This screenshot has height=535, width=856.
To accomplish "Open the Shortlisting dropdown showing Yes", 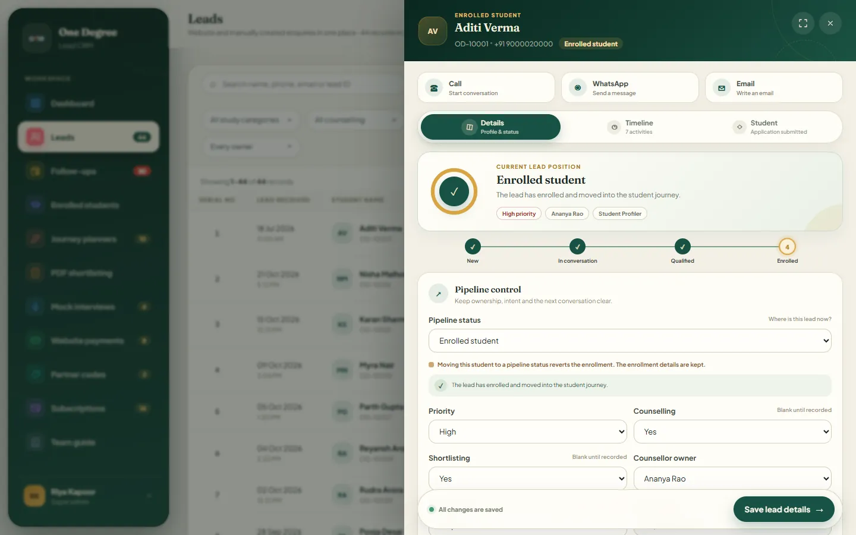I will (x=528, y=479).
